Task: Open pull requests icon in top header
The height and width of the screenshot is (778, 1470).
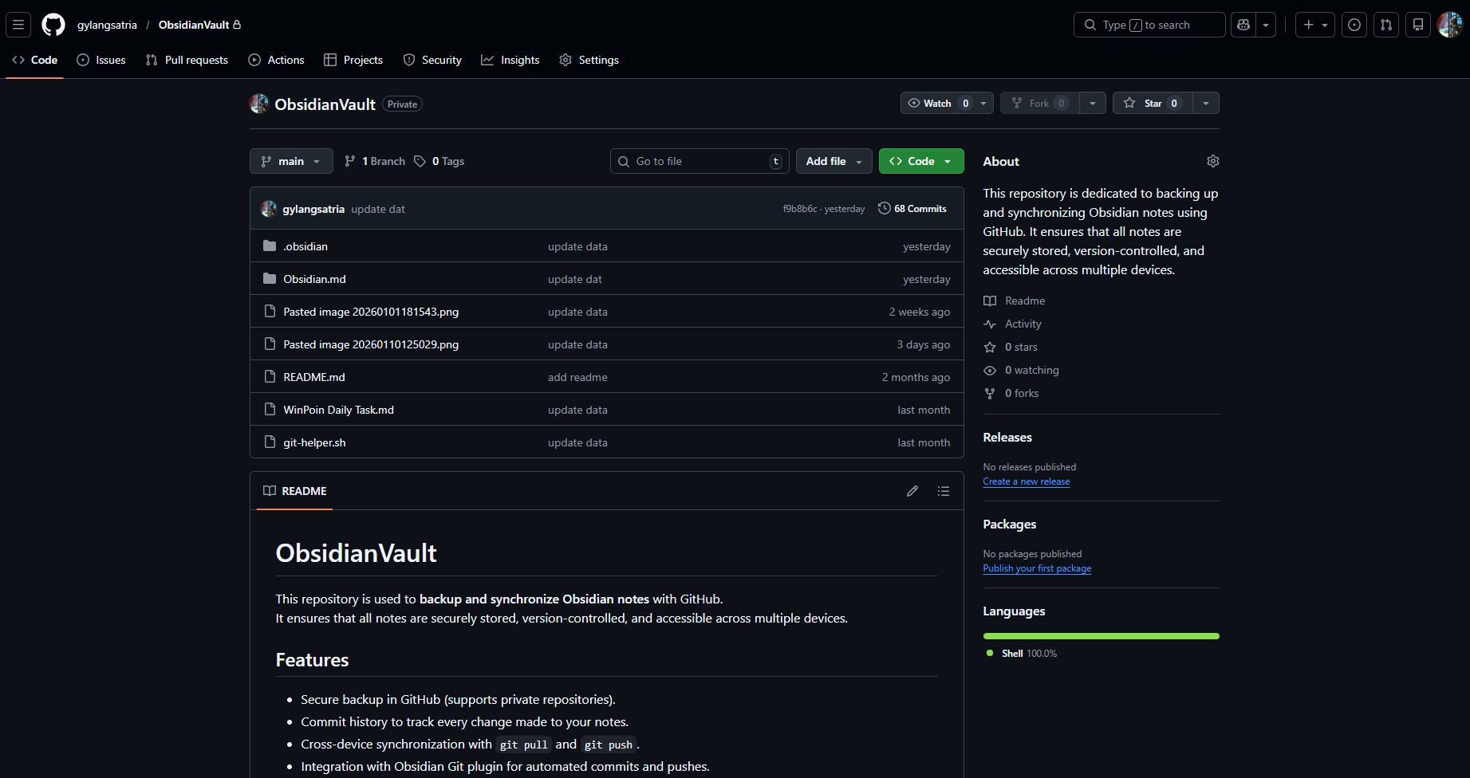Action: 1386,25
